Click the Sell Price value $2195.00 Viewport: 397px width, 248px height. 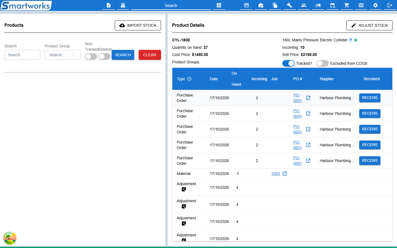click(x=309, y=55)
